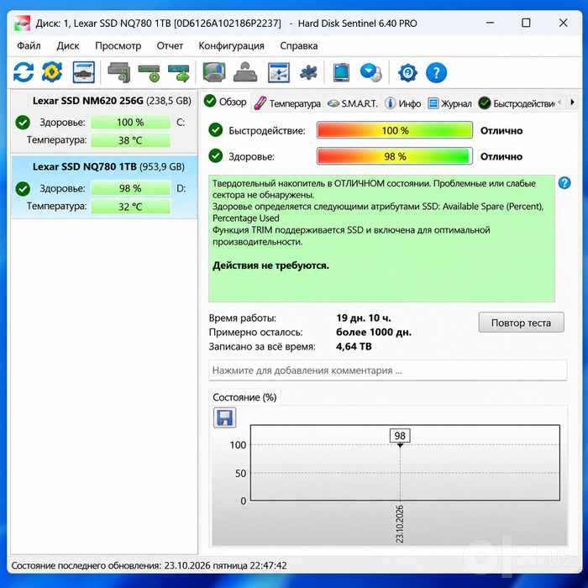Click Отлично next to Быстродействие bar
This screenshot has width=588, height=588.
coord(501,130)
